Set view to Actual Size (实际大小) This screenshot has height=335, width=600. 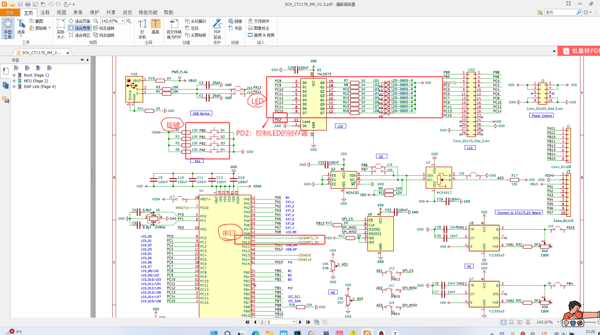(61, 28)
